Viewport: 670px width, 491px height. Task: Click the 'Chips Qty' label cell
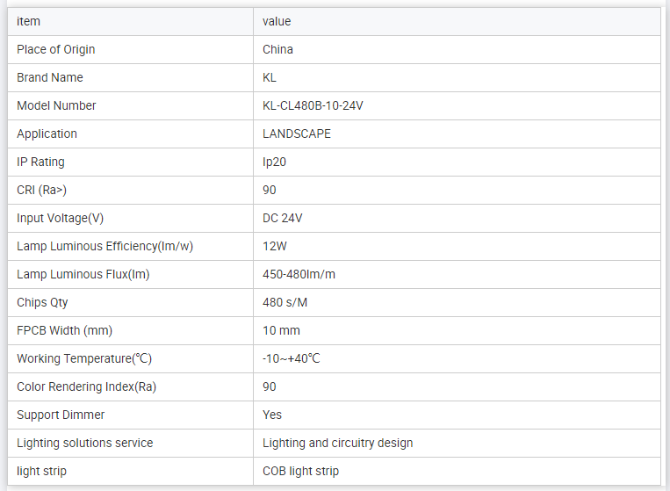(x=42, y=302)
